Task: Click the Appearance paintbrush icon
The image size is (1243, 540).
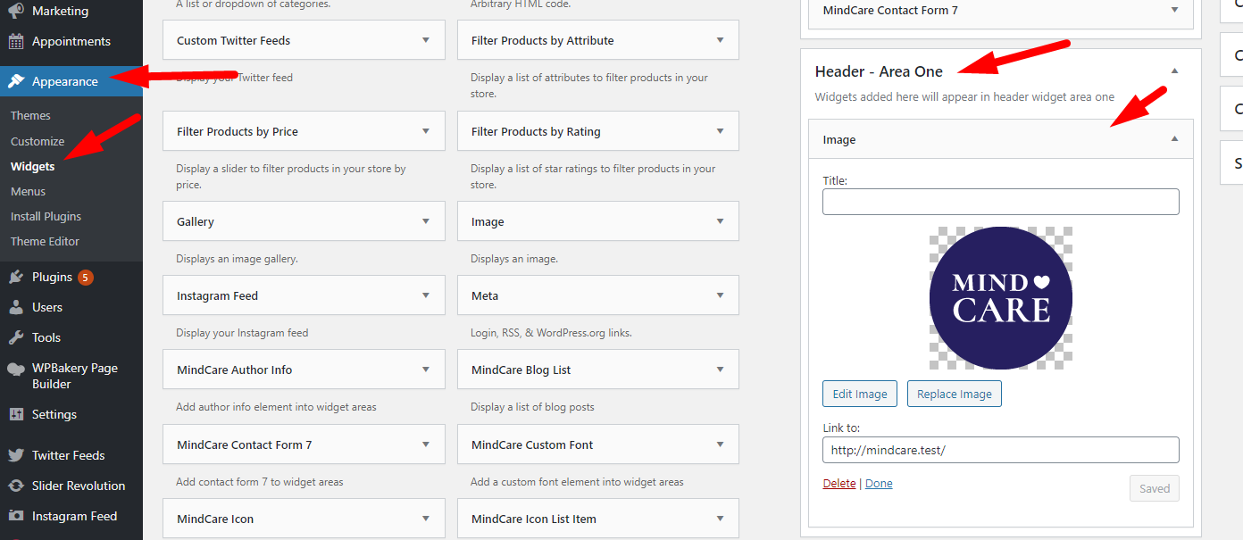Action: click(16, 81)
